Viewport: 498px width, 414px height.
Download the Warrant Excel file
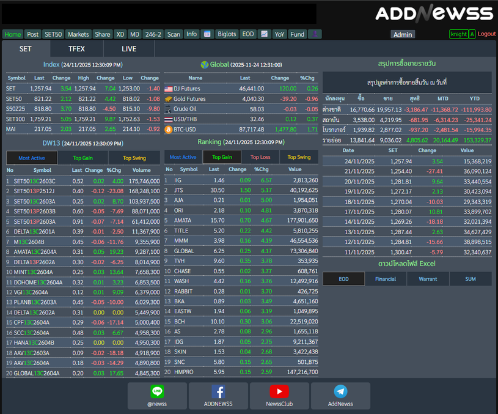click(x=428, y=279)
